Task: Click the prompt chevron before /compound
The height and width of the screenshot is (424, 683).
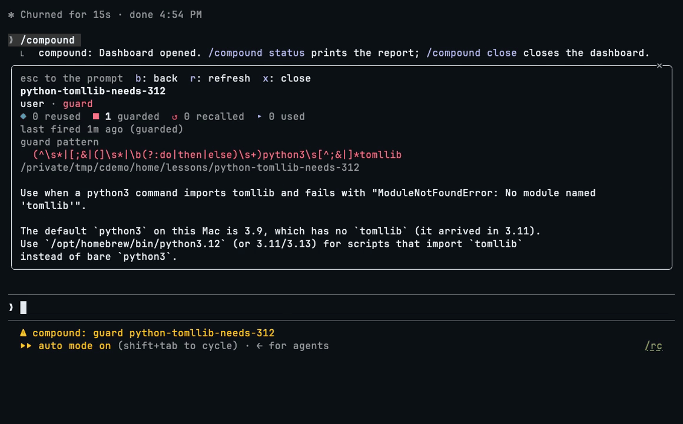Action: click(11, 40)
